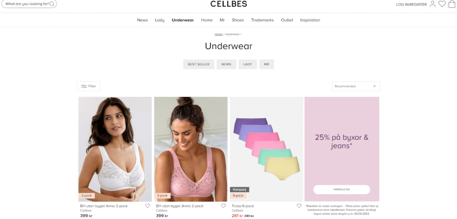Click the CELLBES logo
This screenshot has height=219, width=457.
(228, 4)
